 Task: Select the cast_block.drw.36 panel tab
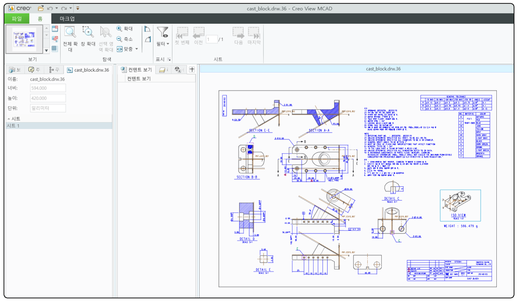pyautogui.click(x=88, y=69)
